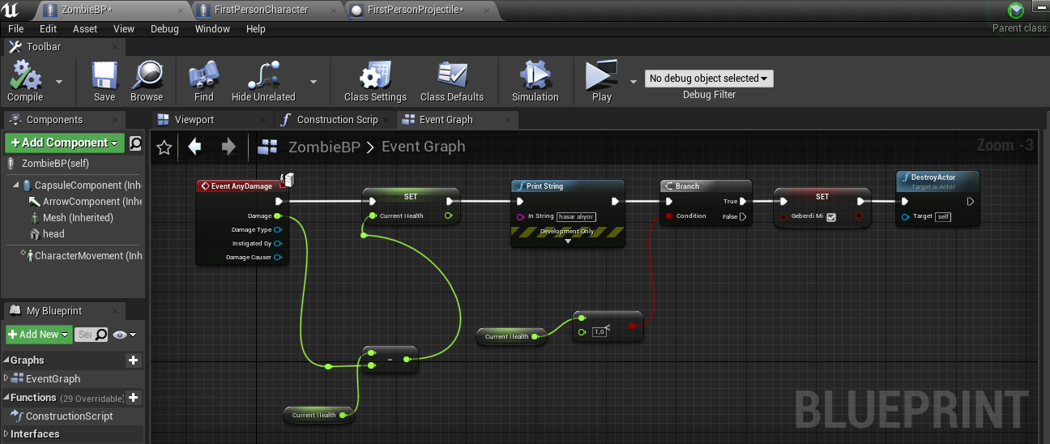Open view options eye dropdown
The image size is (1050, 444).
pos(124,334)
